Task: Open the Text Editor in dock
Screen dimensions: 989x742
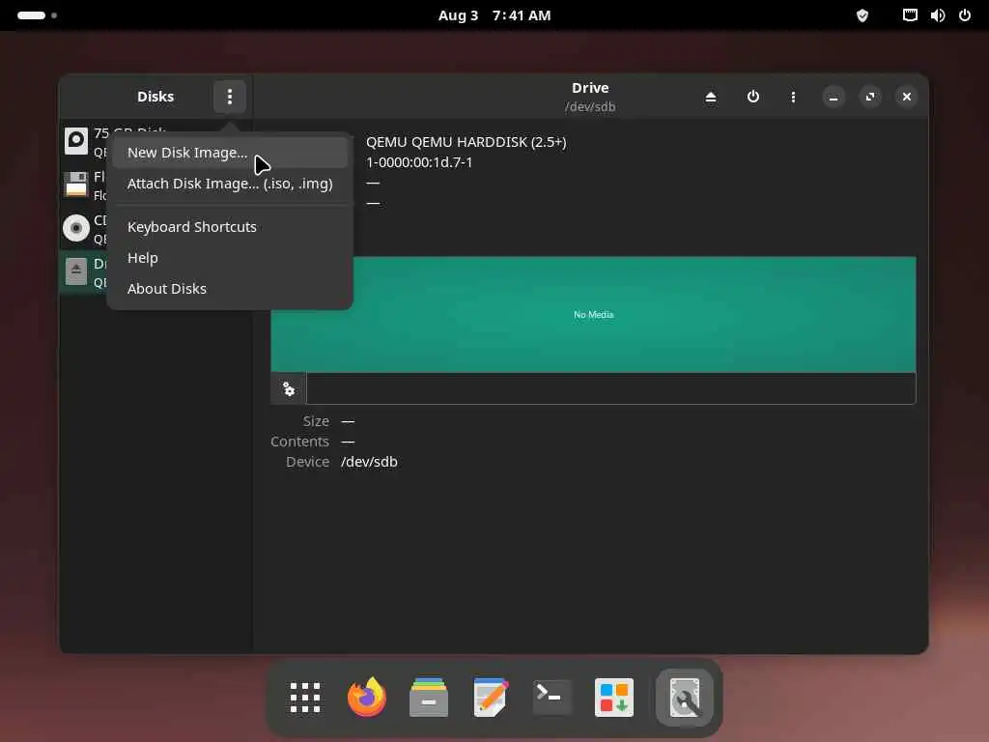Action: 491,698
